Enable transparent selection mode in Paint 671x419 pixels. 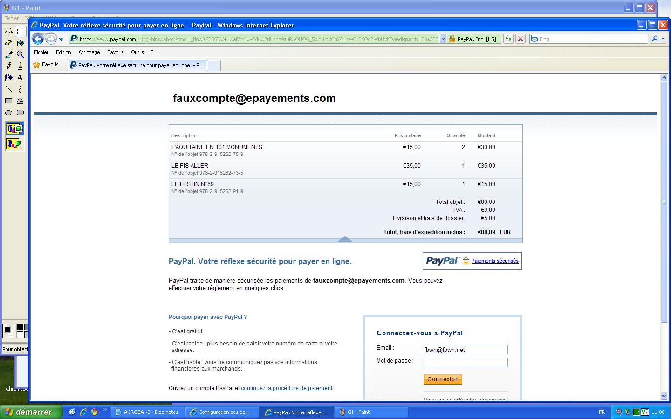coord(14,143)
